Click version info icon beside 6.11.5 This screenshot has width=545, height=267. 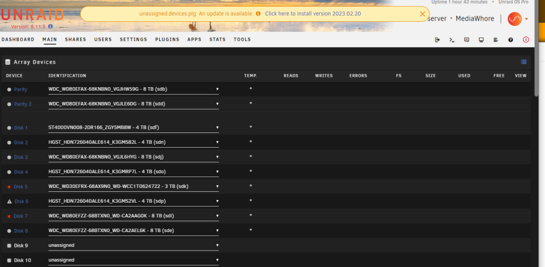pyautogui.click(x=50, y=26)
